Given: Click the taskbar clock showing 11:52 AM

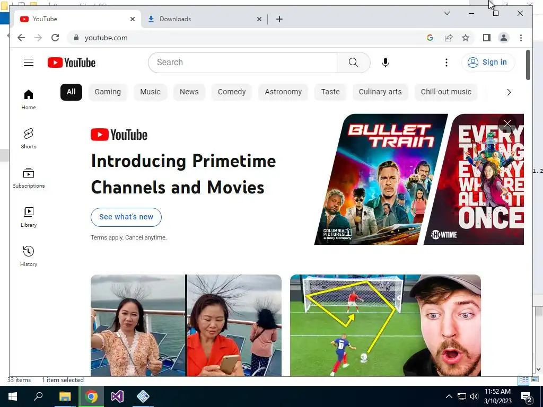Looking at the screenshot, I should (x=497, y=396).
